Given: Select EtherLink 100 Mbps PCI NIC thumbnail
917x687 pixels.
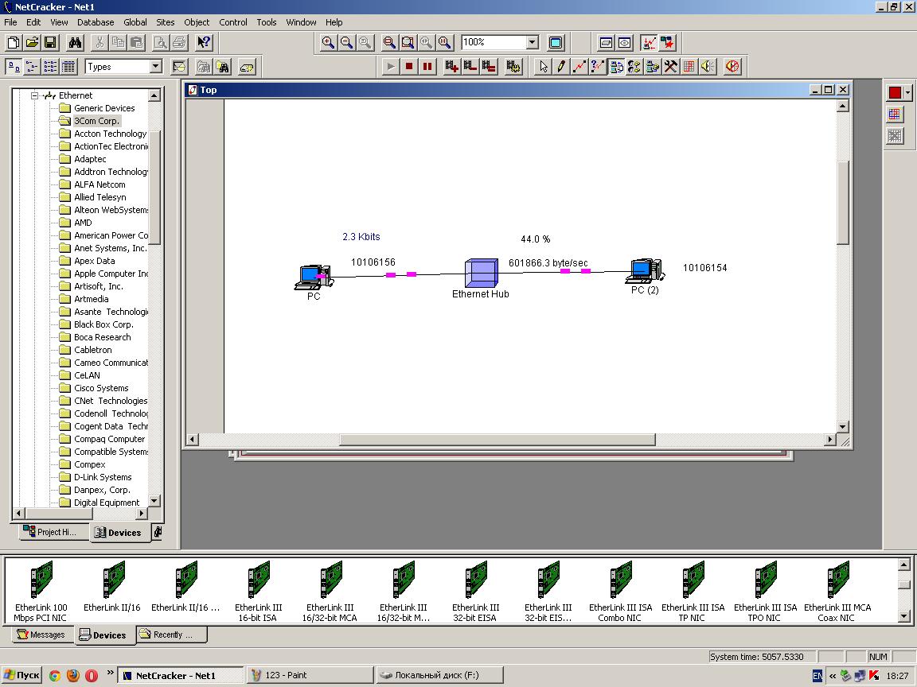Looking at the screenshot, I should click(41, 592).
